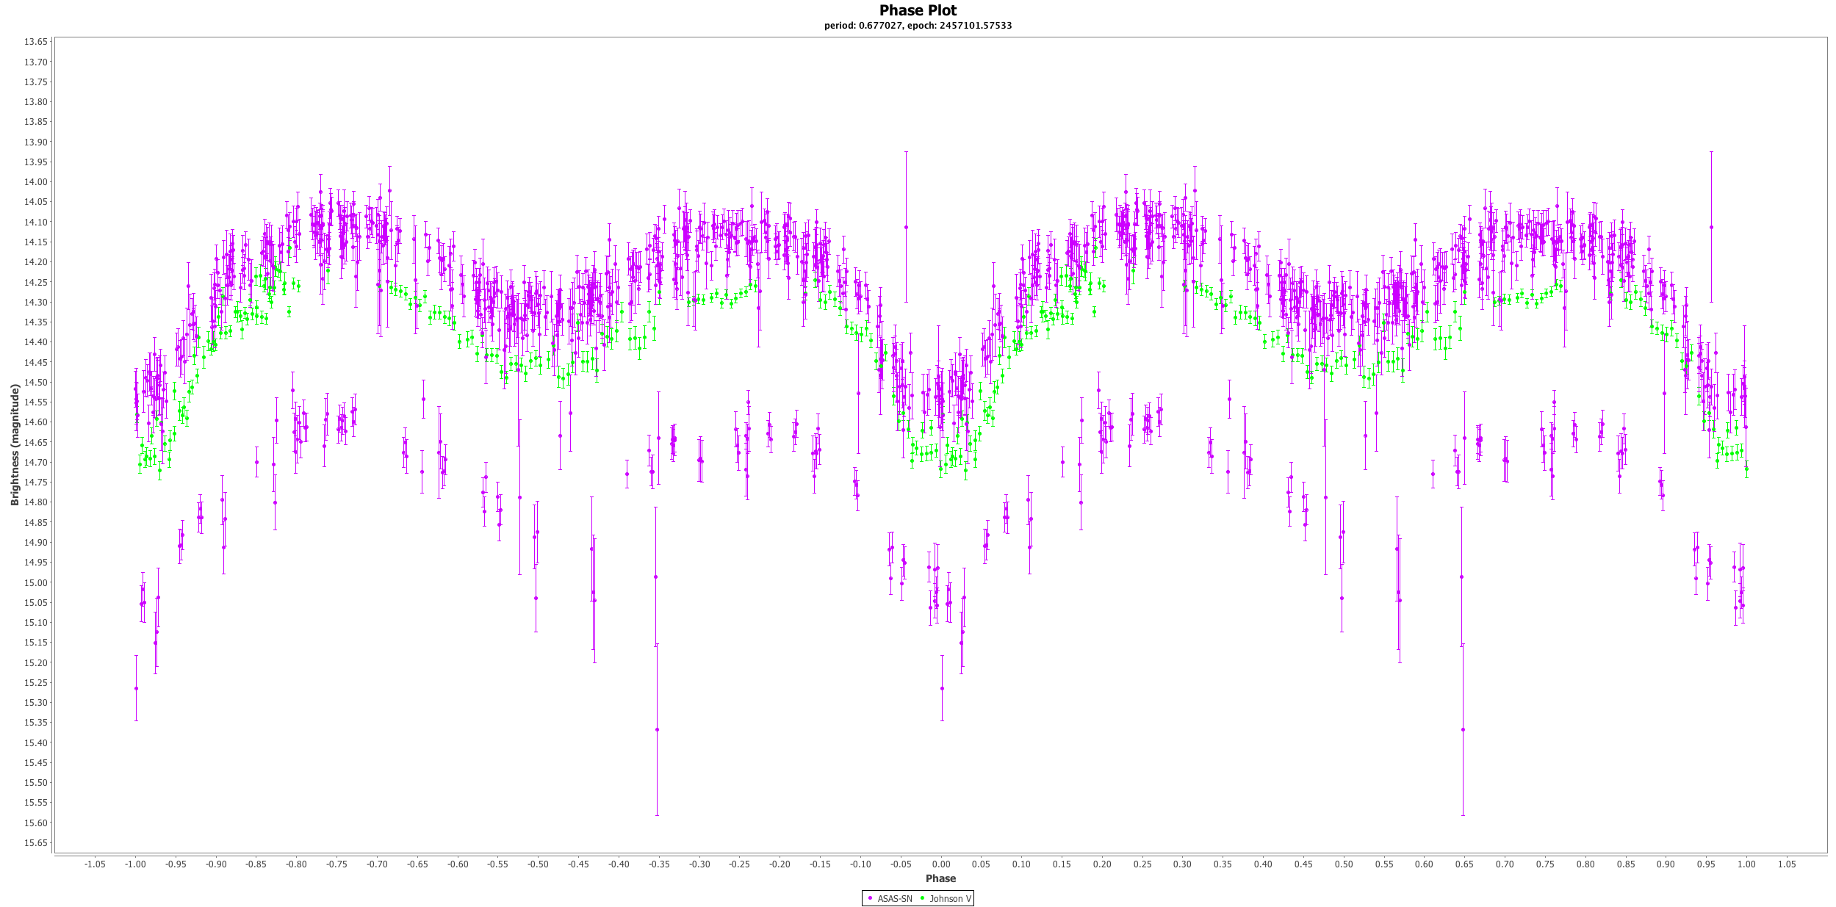
Task: Click the magenta ASAS-SN legend marker
Action: pos(870,898)
